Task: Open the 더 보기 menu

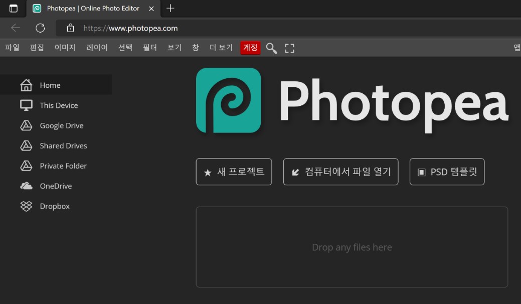Action: (221, 48)
